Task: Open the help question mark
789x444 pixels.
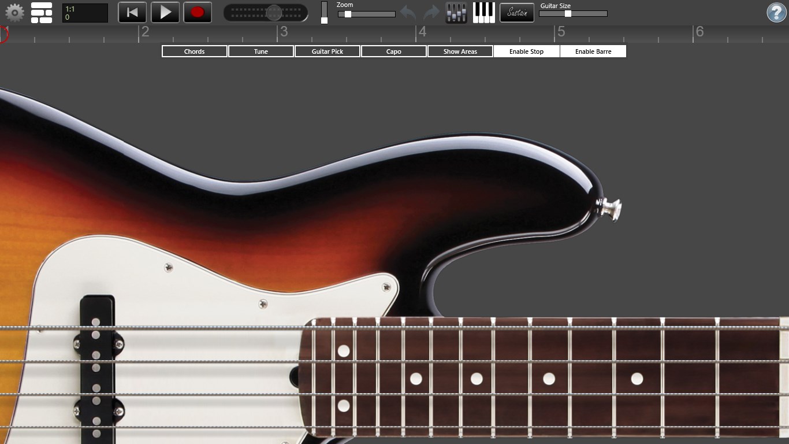Action: 776,13
